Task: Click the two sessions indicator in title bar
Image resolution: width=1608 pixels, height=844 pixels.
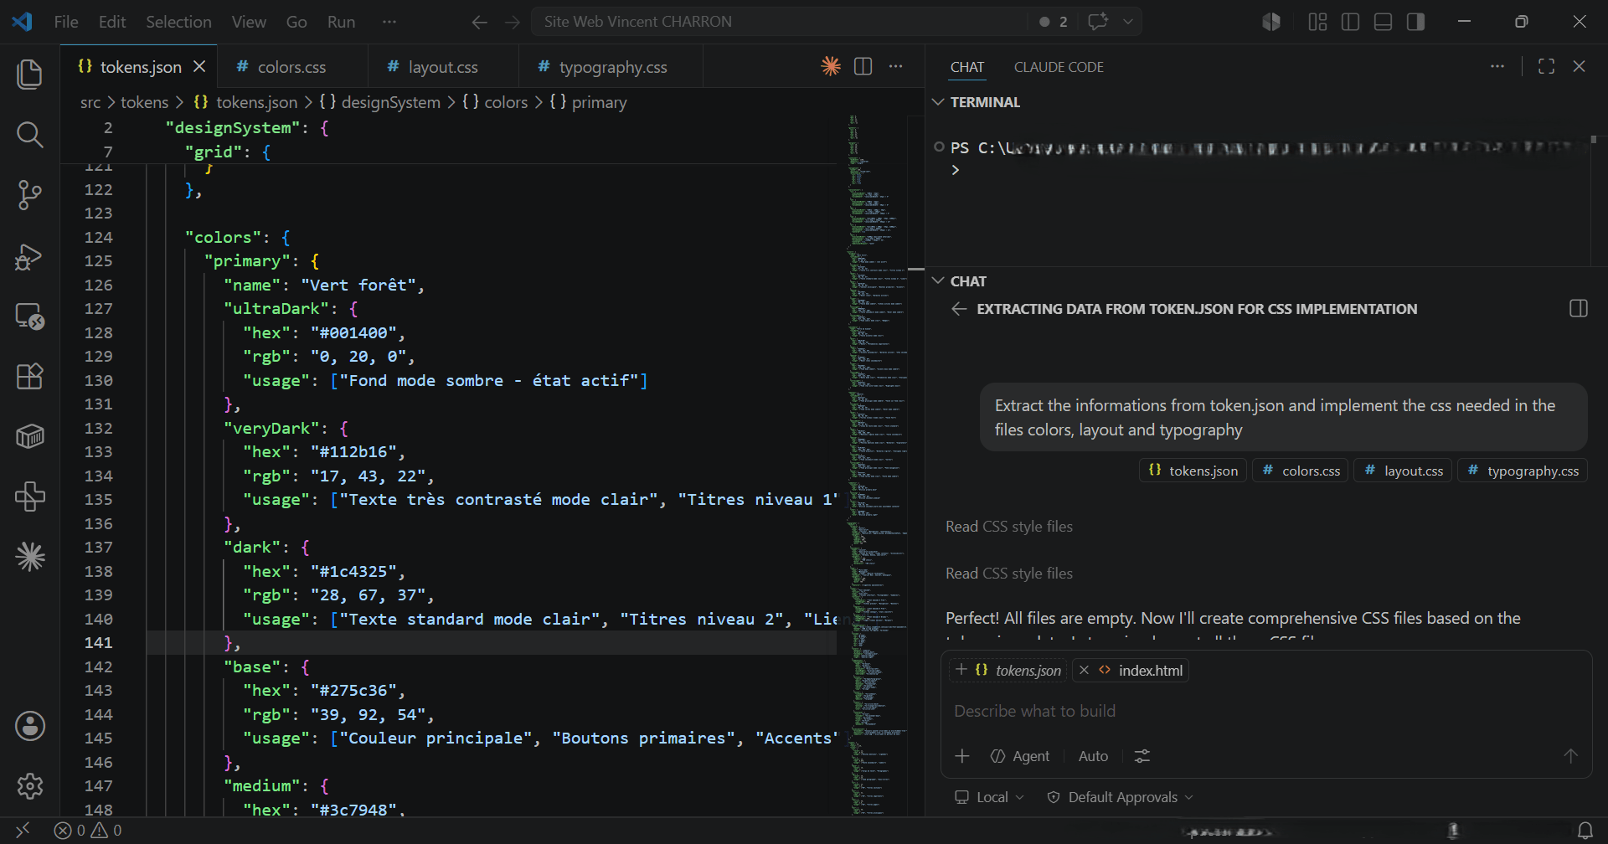Action: click(x=1053, y=22)
